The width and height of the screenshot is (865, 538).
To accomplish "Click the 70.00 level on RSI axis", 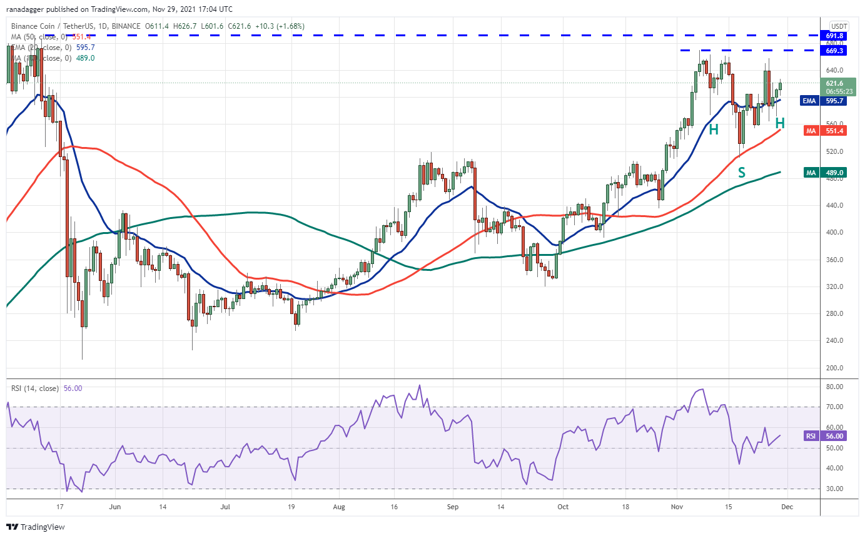I will click(x=834, y=407).
